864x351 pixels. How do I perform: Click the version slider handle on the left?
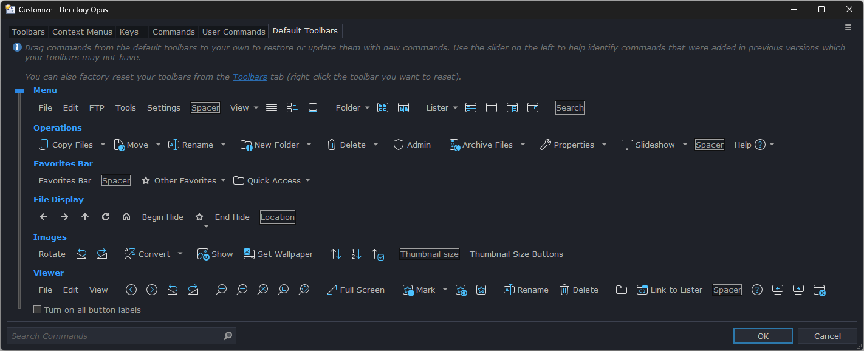tap(19, 90)
